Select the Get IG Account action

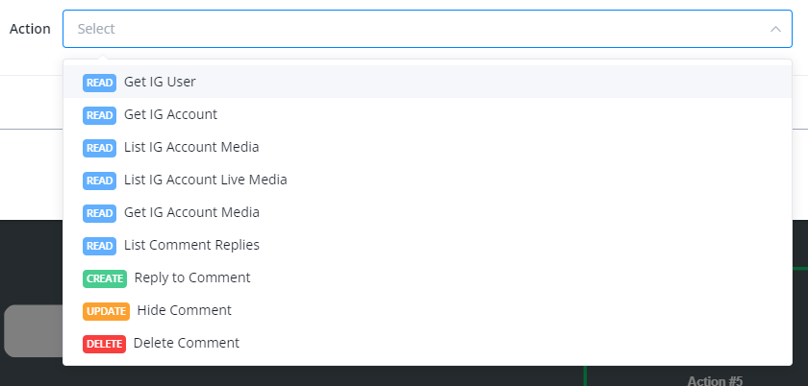pos(170,115)
